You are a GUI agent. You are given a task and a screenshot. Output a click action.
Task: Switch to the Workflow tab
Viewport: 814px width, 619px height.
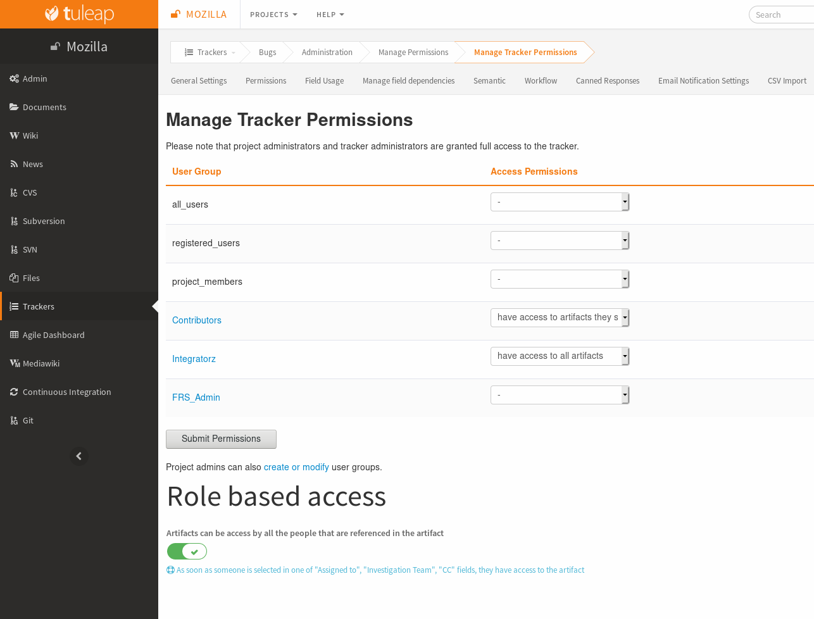tap(541, 81)
